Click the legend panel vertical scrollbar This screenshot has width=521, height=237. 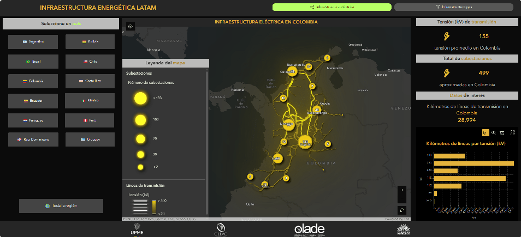pyautogui.click(x=206, y=142)
